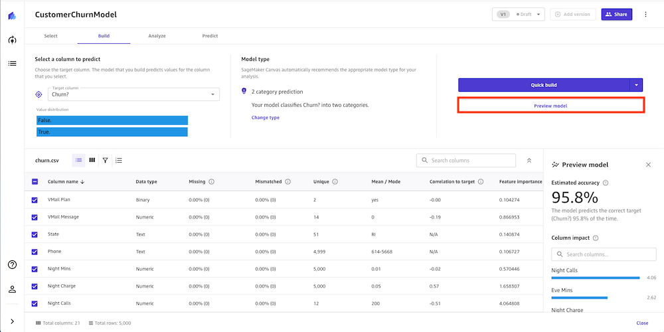Show info icon next to Mismatched header
Image resolution: width=664 pixels, height=332 pixels.
point(288,182)
